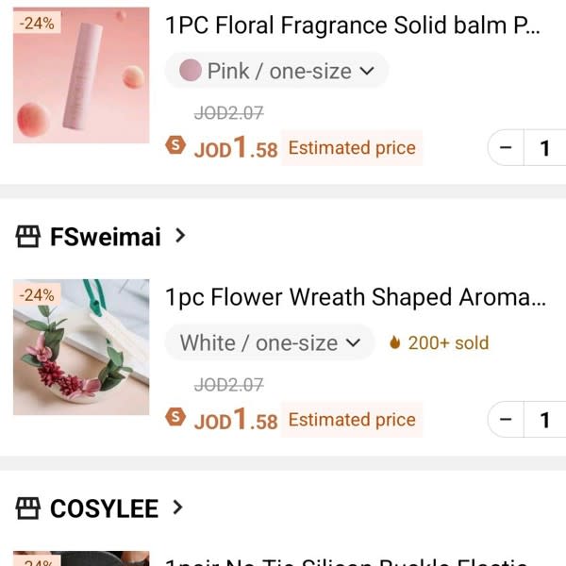This screenshot has width=566, height=566.
Task: Open 1PC Floral Fragrance Solid balm title
Action: (x=353, y=25)
